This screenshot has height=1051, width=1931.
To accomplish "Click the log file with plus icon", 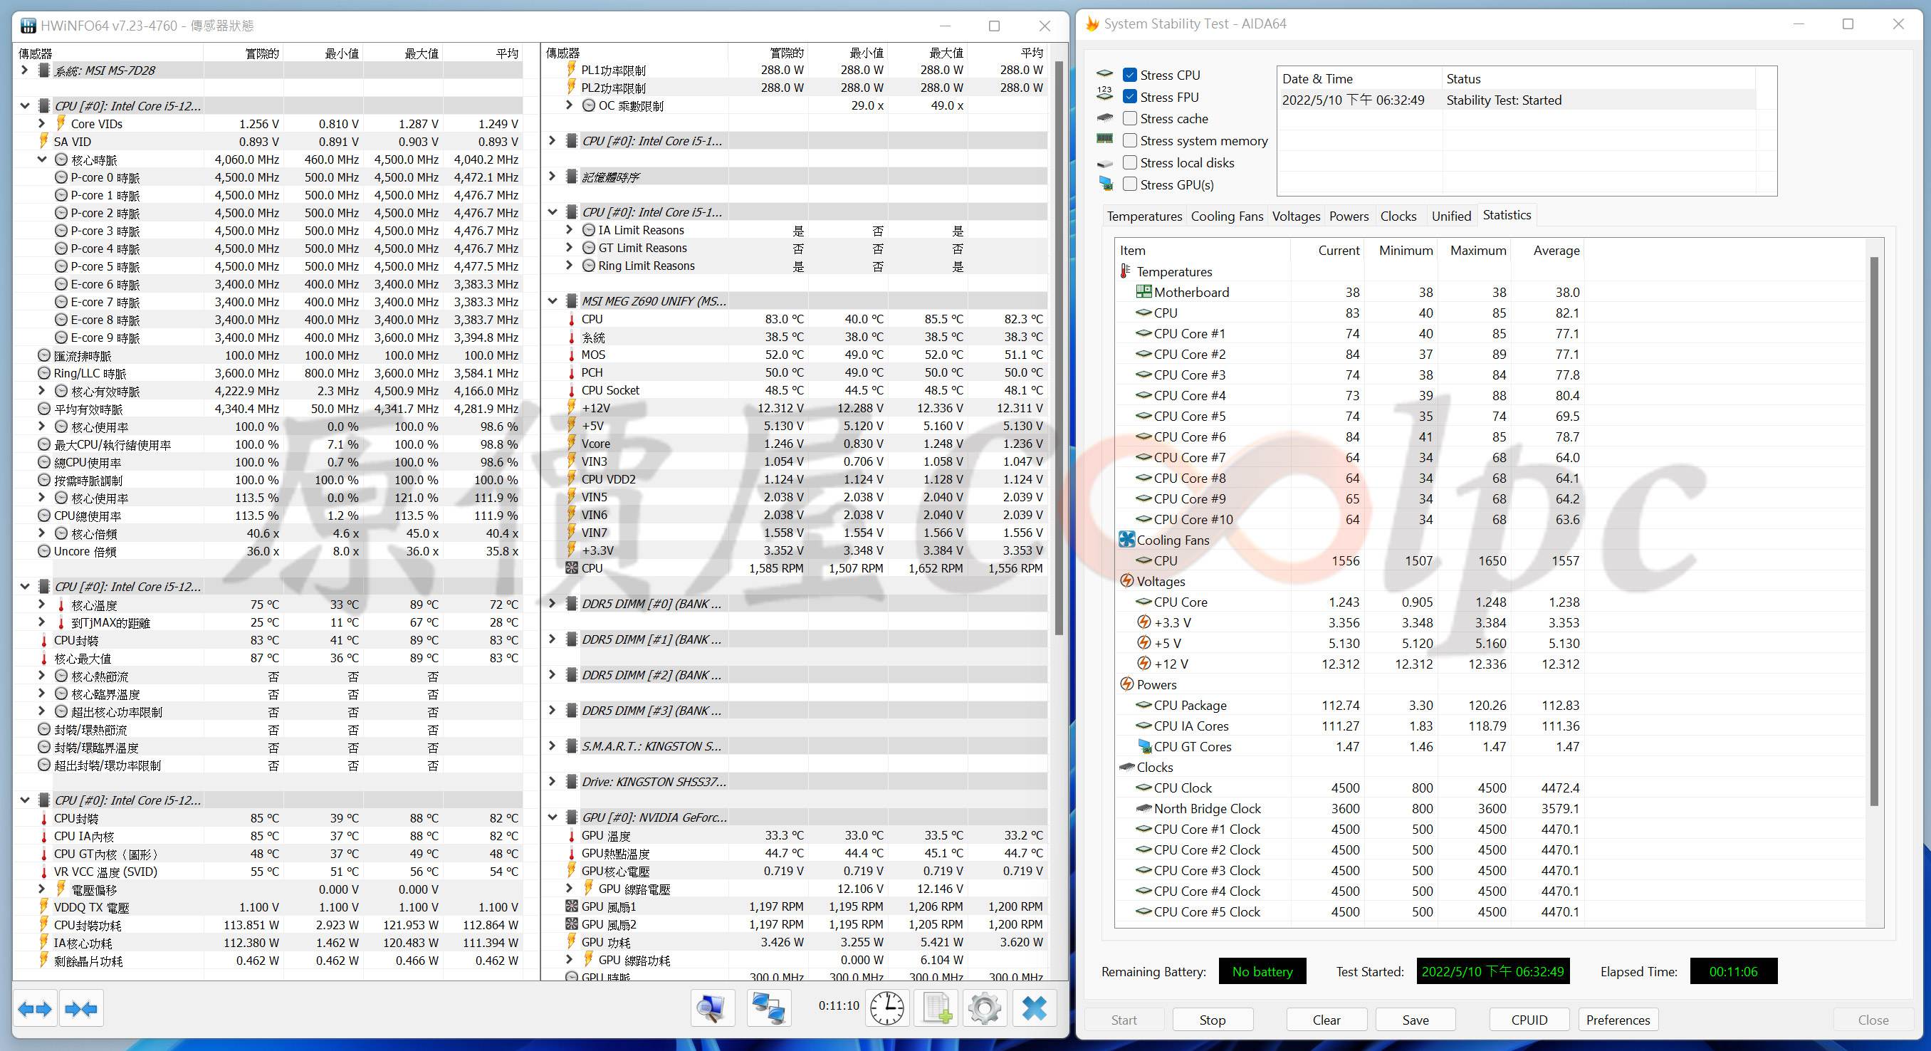I will 936,1009.
